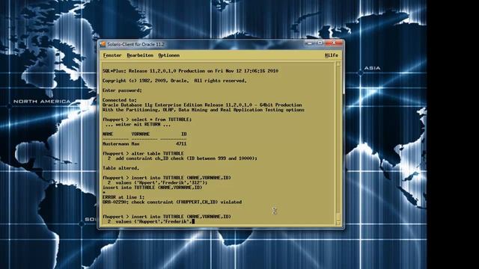
Task: Click the VORNAME column header
Action: (x=141, y=134)
